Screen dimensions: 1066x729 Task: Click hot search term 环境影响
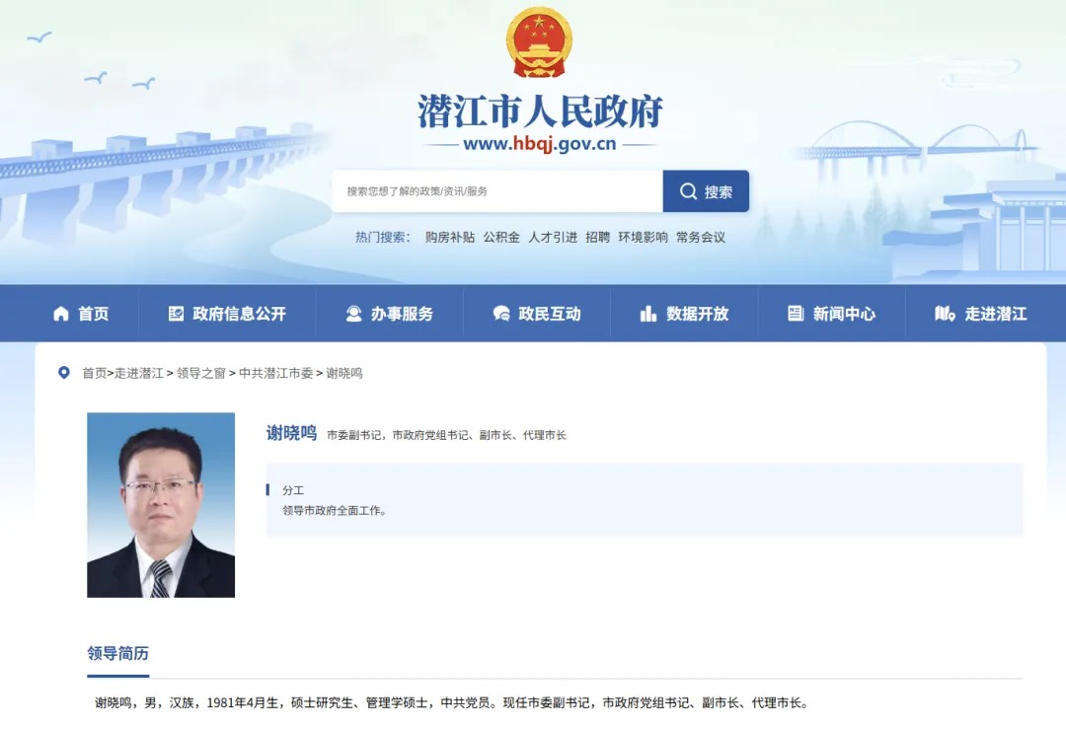[x=643, y=237]
